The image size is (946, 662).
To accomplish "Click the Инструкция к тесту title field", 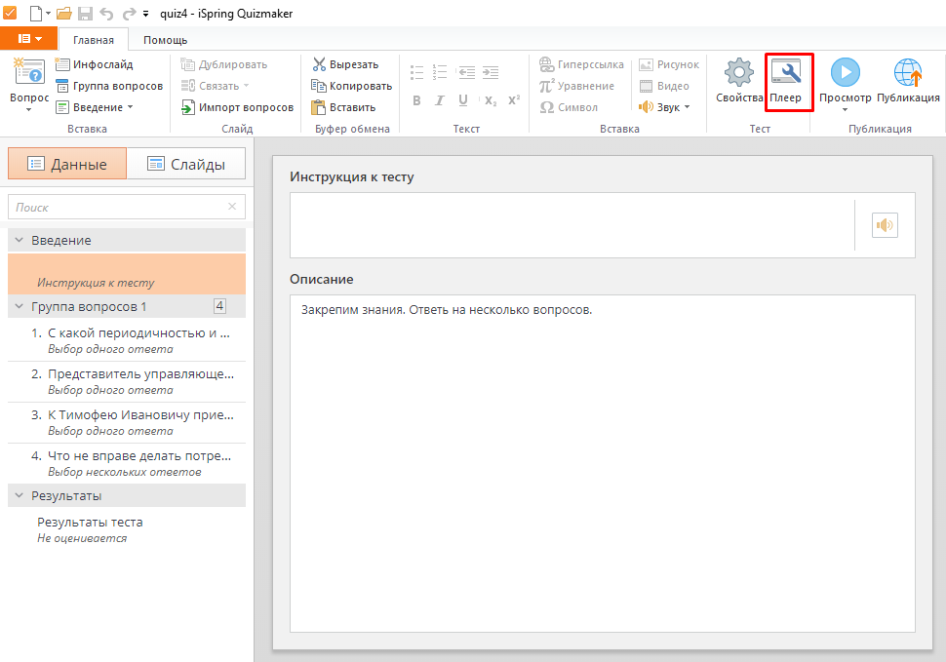I will (572, 225).
